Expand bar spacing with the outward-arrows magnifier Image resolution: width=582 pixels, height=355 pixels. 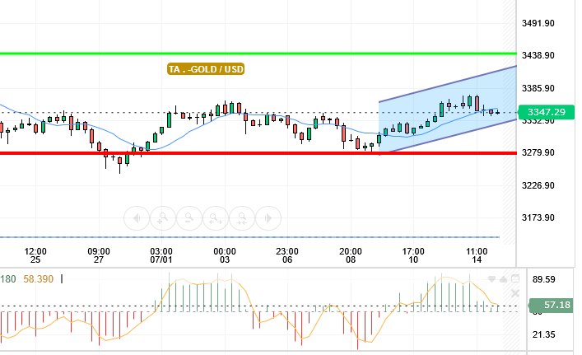(x=216, y=218)
